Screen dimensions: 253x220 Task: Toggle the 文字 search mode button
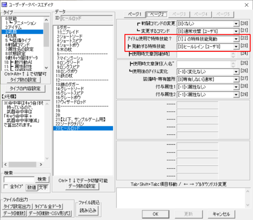tap(43, 187)
